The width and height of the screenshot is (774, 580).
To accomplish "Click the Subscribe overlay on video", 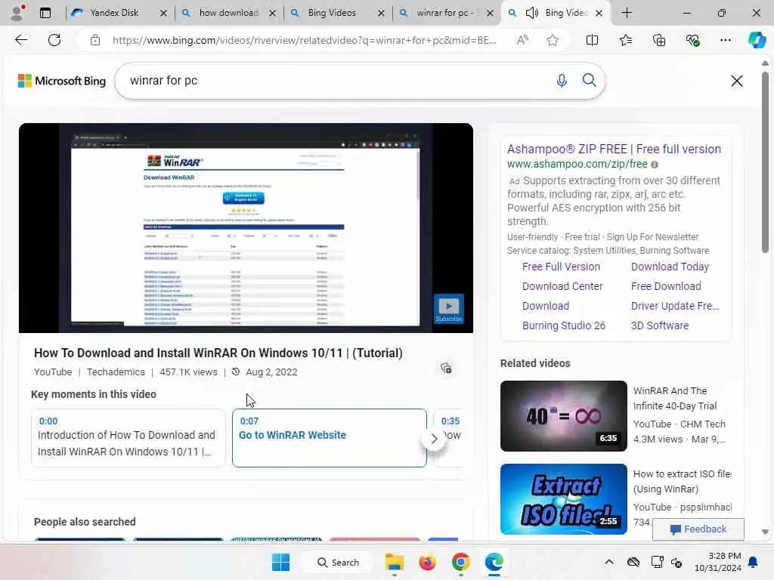I will point(449,309).
